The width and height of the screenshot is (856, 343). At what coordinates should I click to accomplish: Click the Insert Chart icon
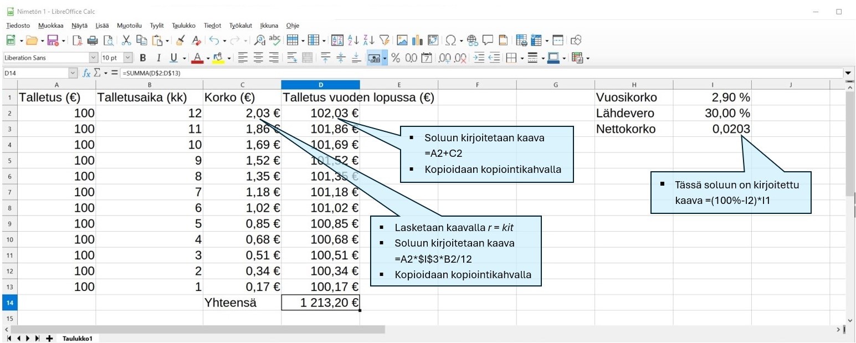pyautogui.click(x=417, y=40)
